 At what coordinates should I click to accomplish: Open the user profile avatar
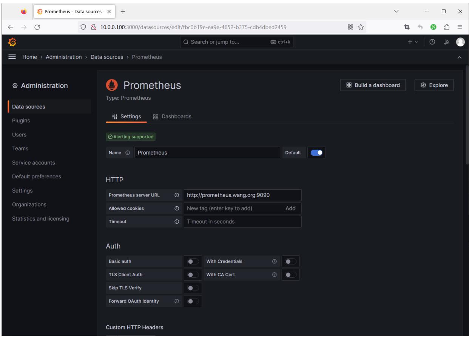[x=460, y=42]
